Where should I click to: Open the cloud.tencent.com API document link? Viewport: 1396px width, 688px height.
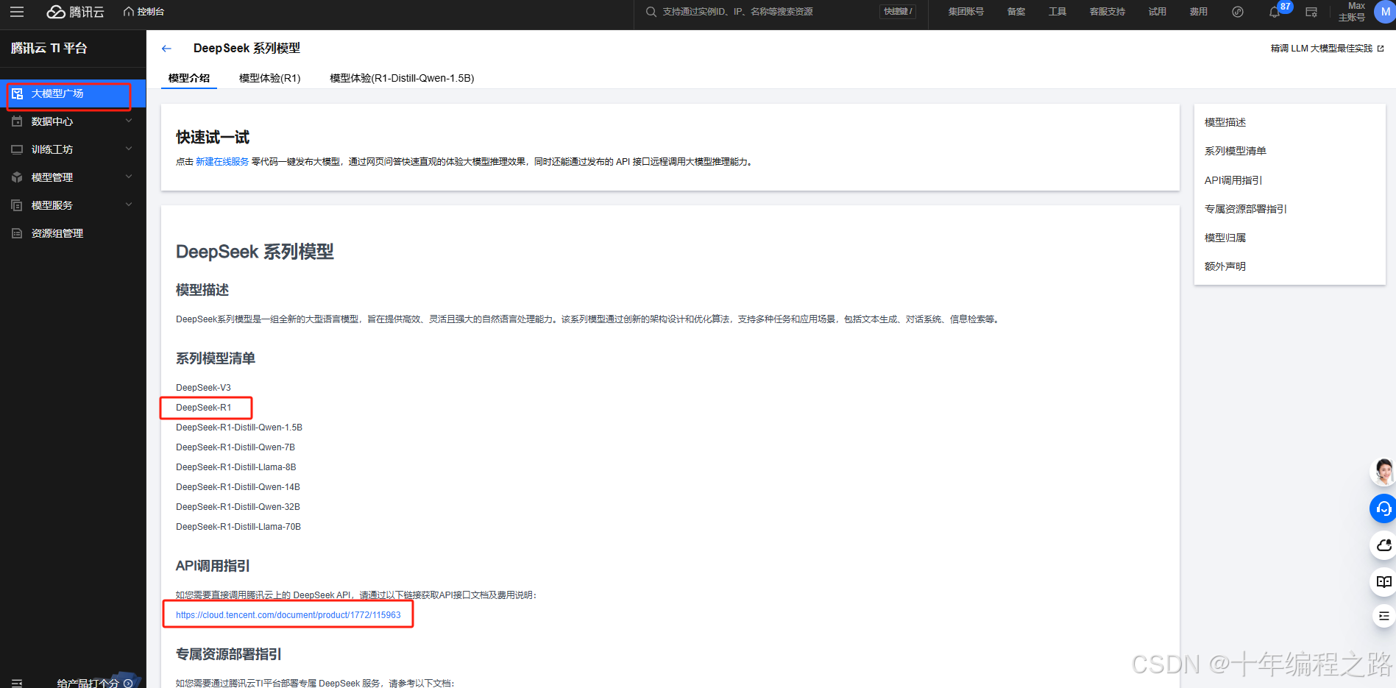tap(288, 615)
